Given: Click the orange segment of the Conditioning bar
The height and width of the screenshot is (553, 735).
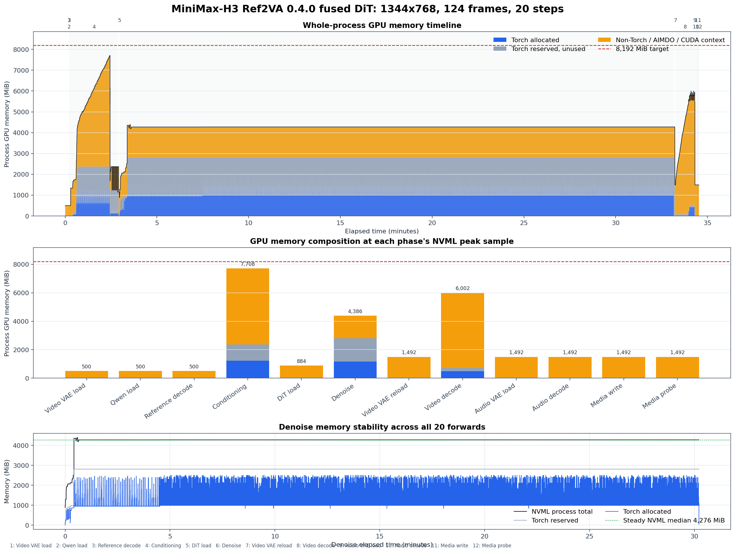Looking at the screenshot, I should coord(247,306).
